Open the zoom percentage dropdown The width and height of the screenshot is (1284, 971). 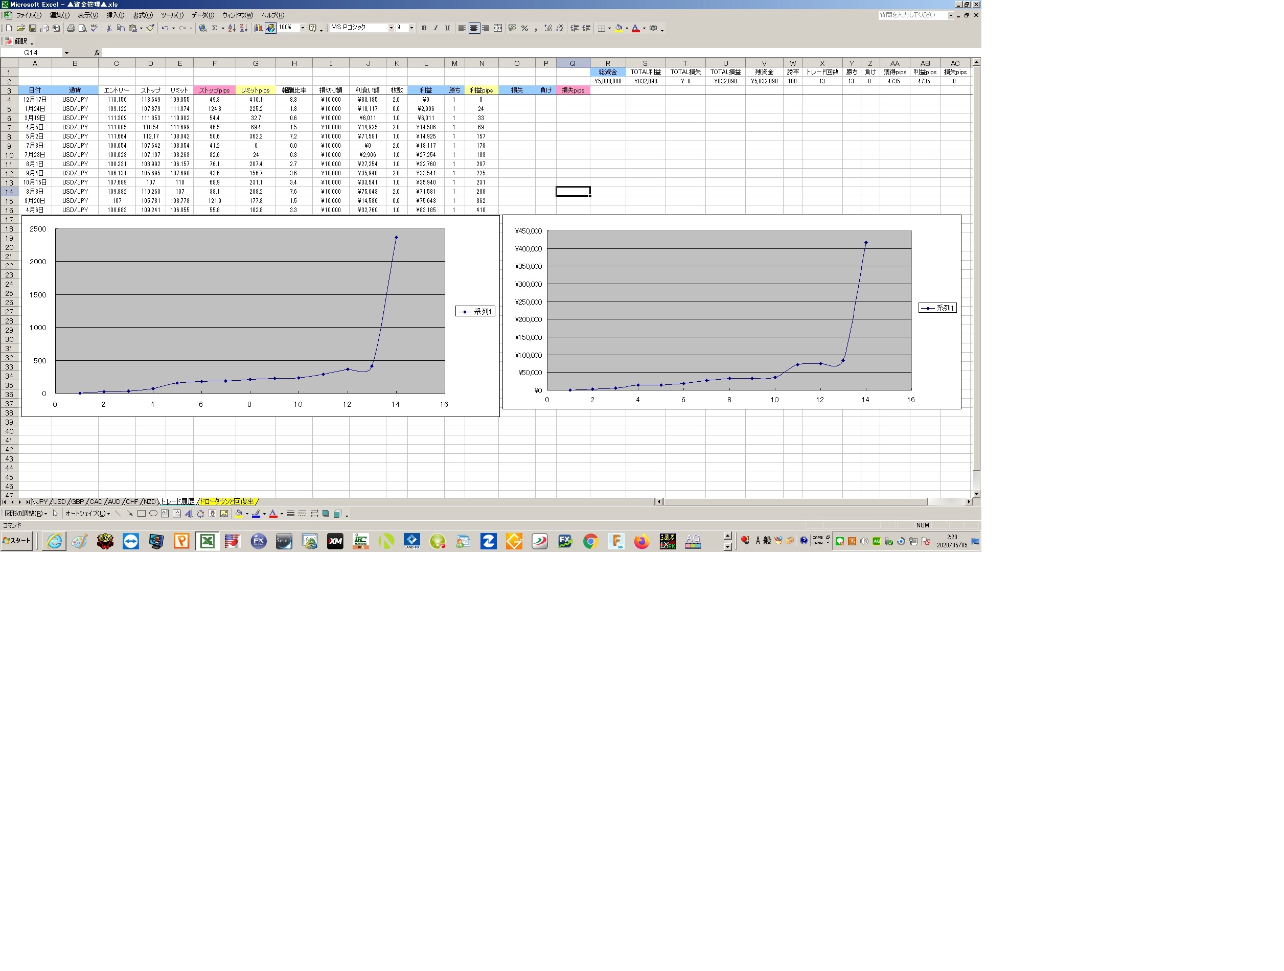(303, 28)
